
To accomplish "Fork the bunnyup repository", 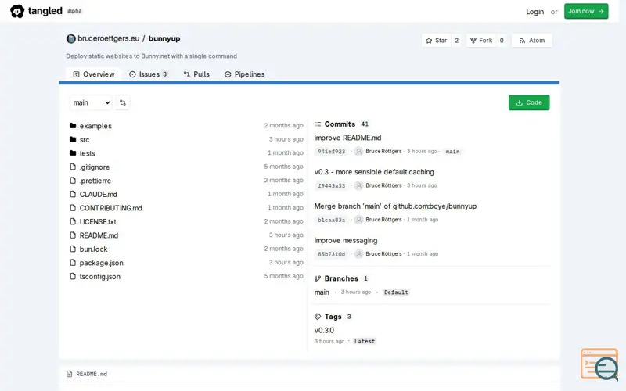I will pos(481,41).
